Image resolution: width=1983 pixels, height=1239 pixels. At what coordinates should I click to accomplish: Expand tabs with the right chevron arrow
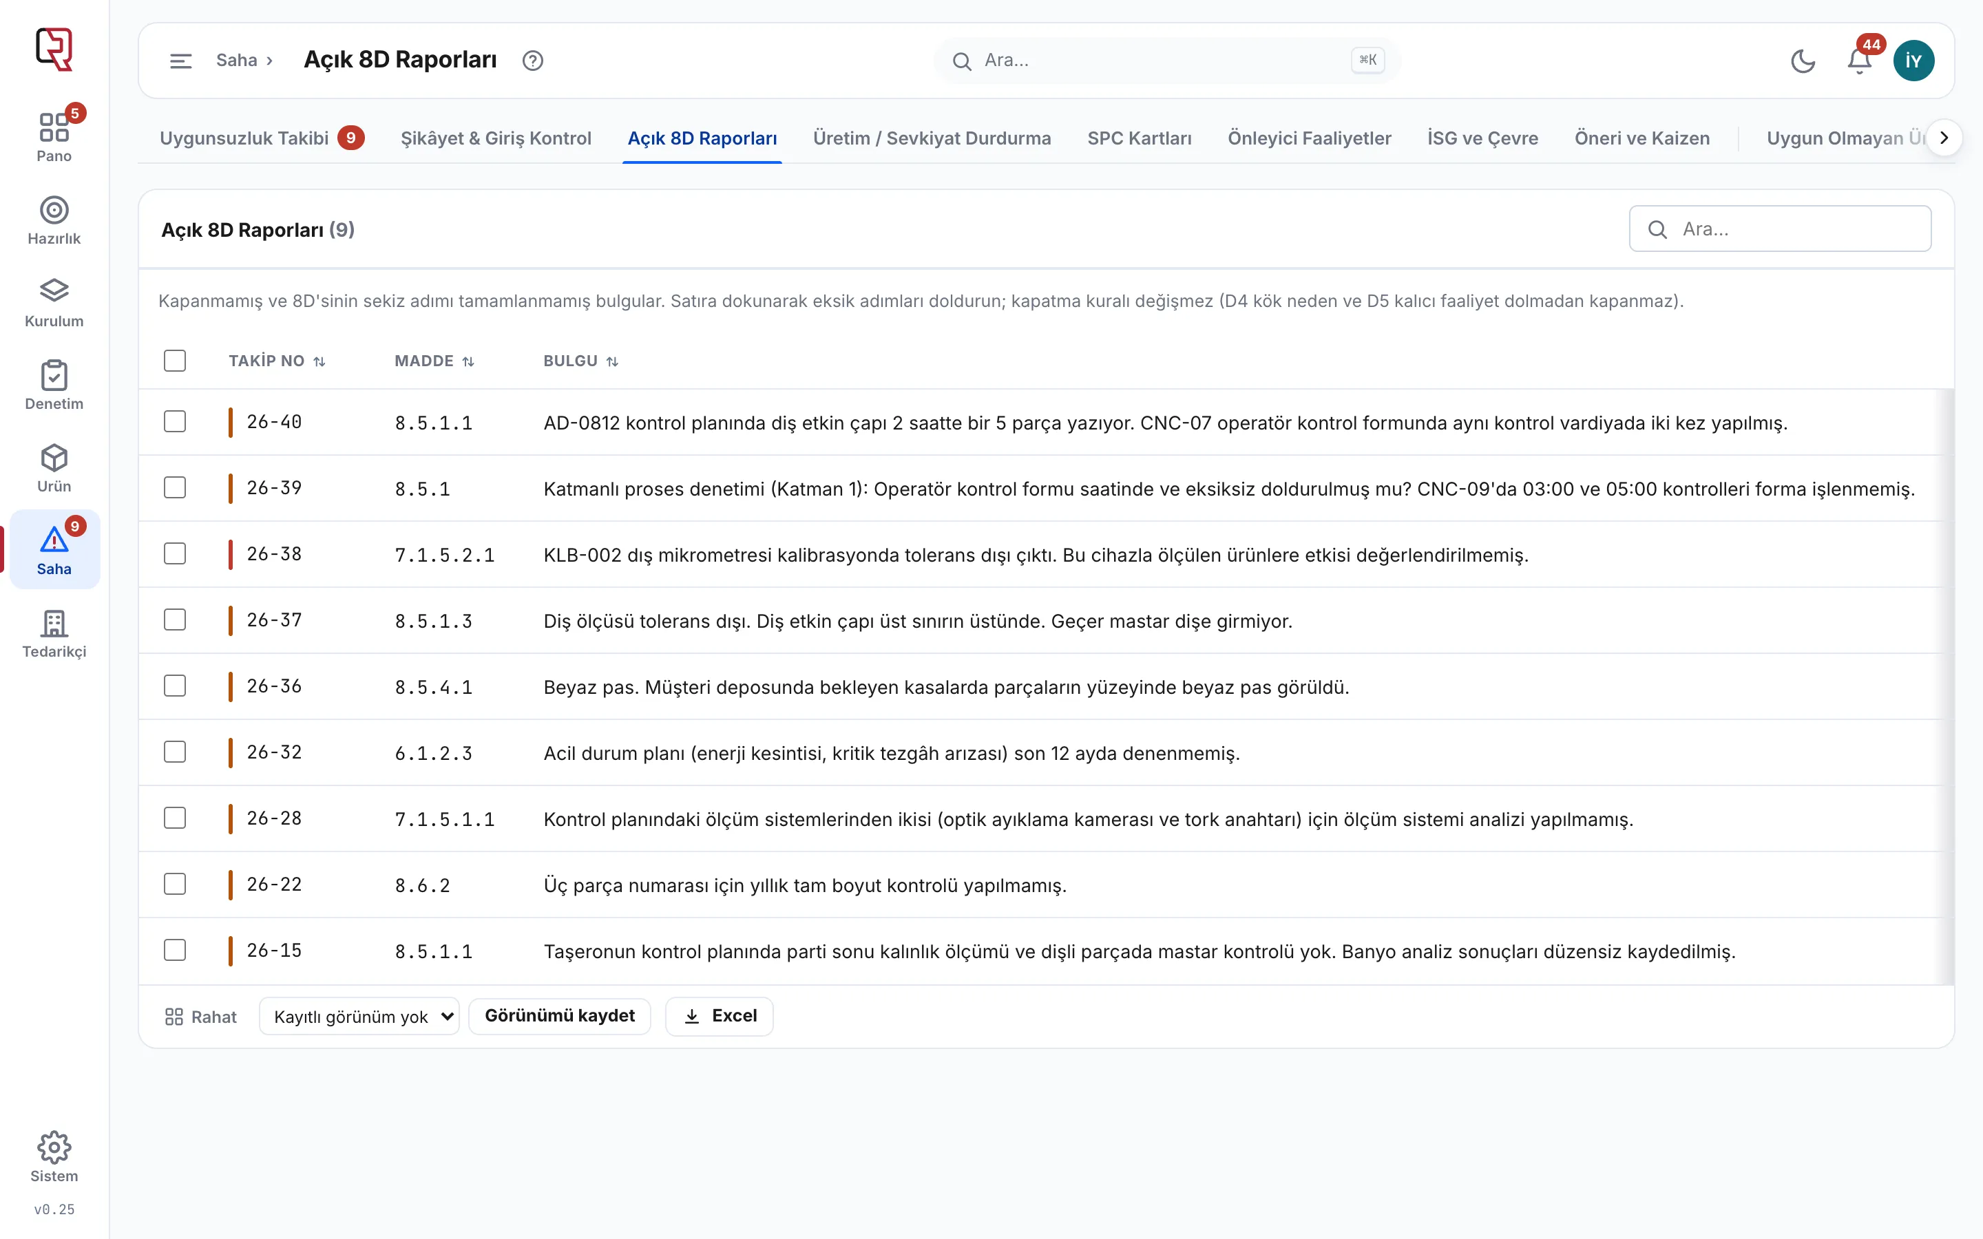[1944, 138]
